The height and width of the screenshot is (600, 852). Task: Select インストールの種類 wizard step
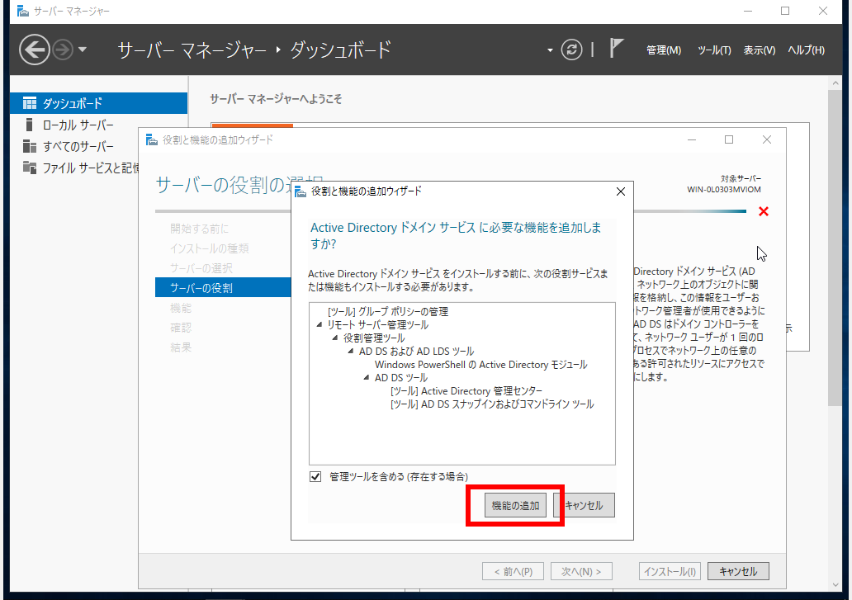pos(209,248)
